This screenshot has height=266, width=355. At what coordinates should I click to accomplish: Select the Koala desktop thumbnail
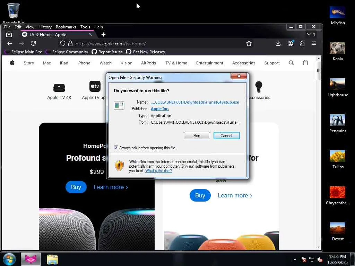pos(337,48)
